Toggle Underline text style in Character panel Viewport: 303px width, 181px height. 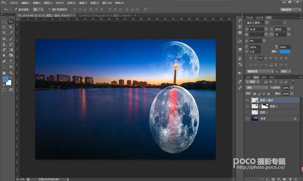(x=281, y=58)
